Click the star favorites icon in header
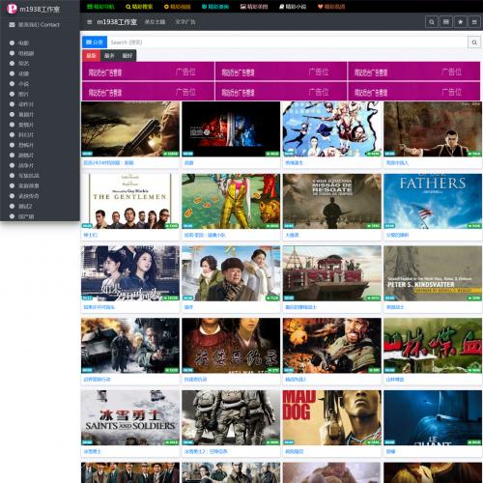Viewport: 483px width, 483px height. coord(461,22)
